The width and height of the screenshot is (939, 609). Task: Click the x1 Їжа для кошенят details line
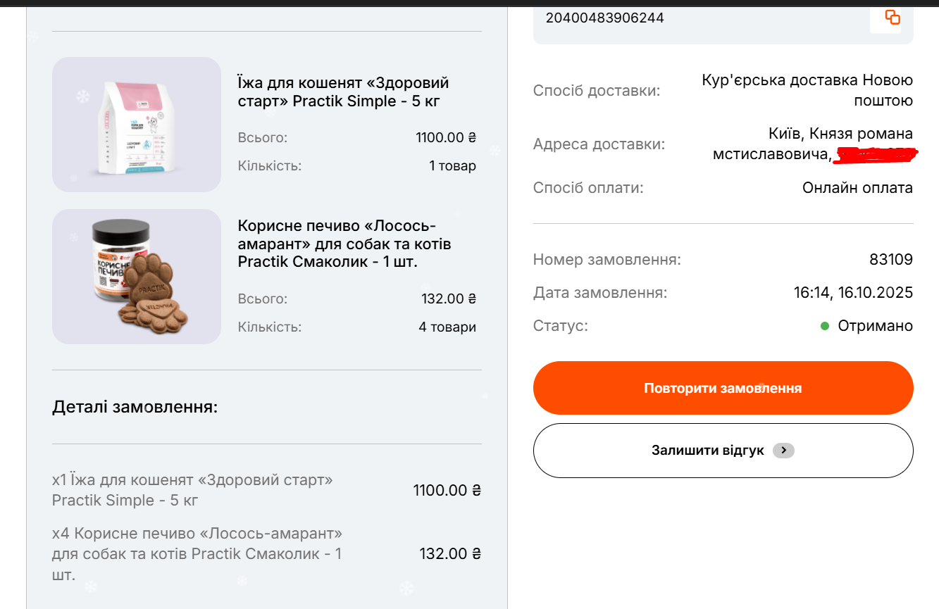192,490
